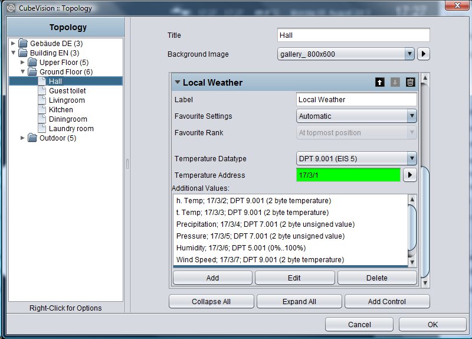Click the Expand All button
This screenshot has height=339, width=472.
pos(299,301)
